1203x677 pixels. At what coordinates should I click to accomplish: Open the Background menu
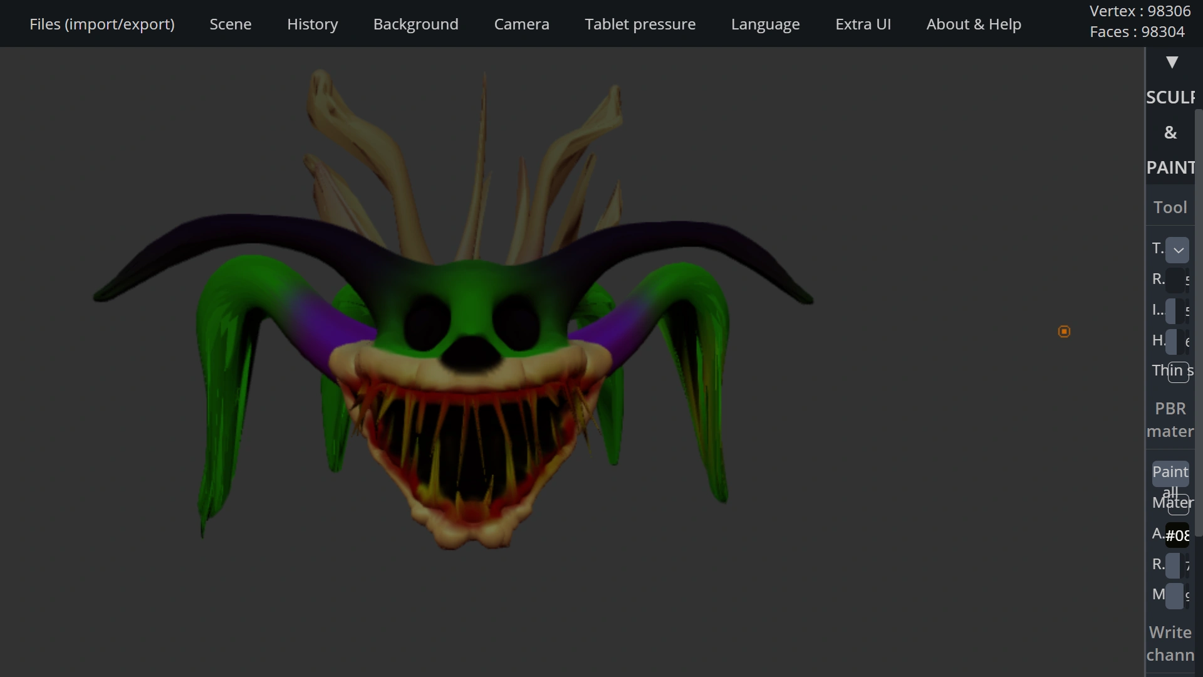pos(415,24)
